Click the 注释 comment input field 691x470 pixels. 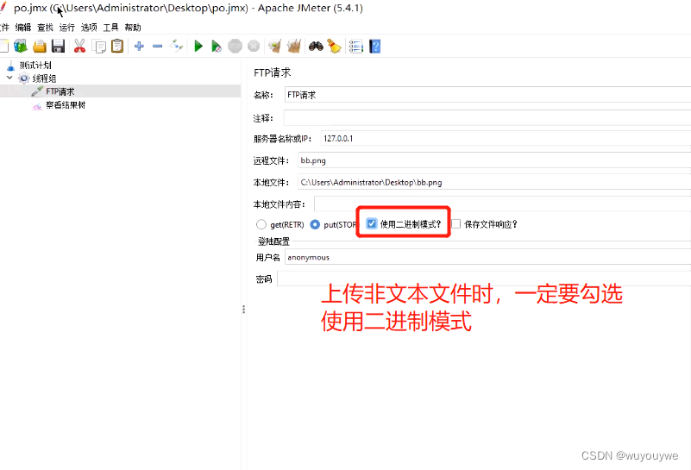(x=487, y=118)
